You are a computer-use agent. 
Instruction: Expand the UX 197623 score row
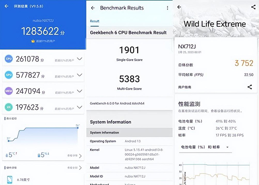click(79, 107)
